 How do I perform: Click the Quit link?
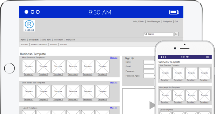[x=176, y=22]
